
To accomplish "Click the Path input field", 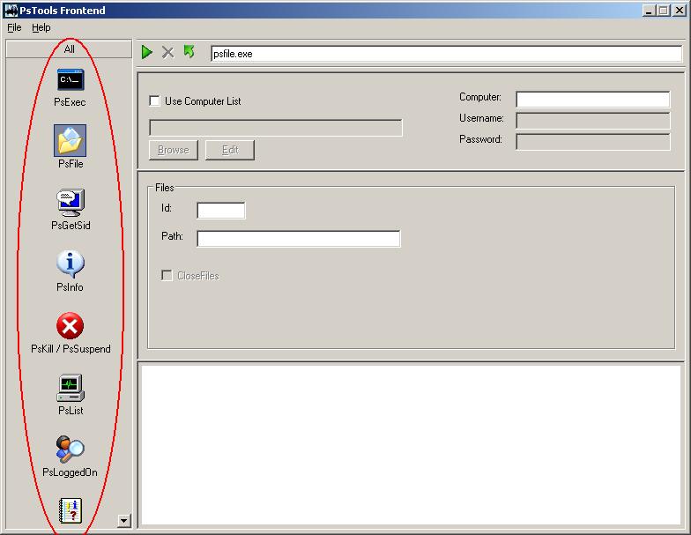I will (298, 238).
